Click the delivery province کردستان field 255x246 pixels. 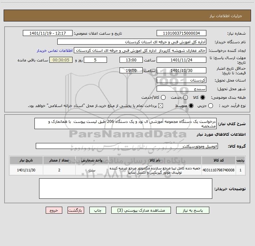181,80
